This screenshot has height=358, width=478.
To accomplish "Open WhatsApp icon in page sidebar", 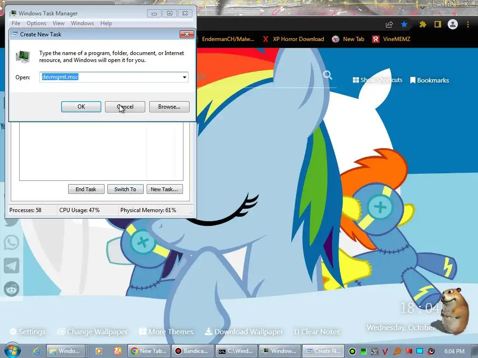I will [x=12, y=242].
